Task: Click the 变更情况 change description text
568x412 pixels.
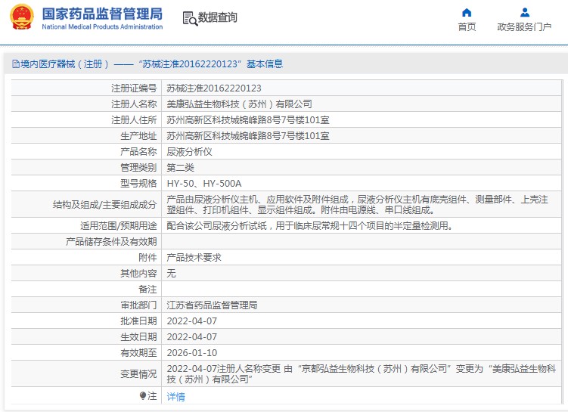Action: coord(362,374)
